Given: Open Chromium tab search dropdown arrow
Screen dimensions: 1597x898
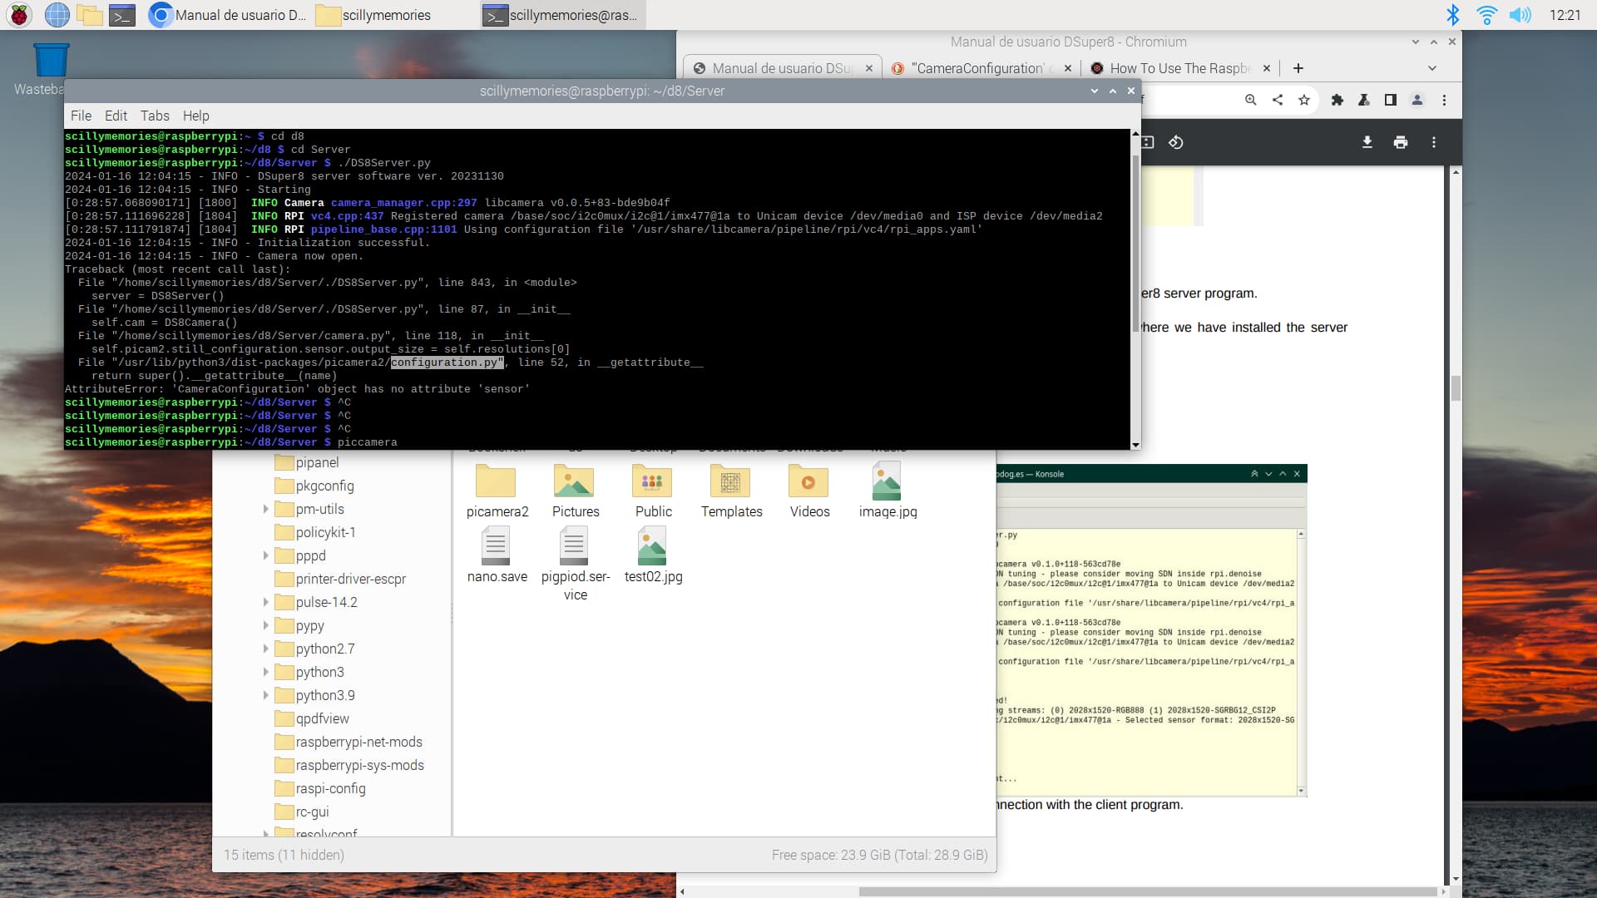Looking at the screenshot, I should [1431, 68].
